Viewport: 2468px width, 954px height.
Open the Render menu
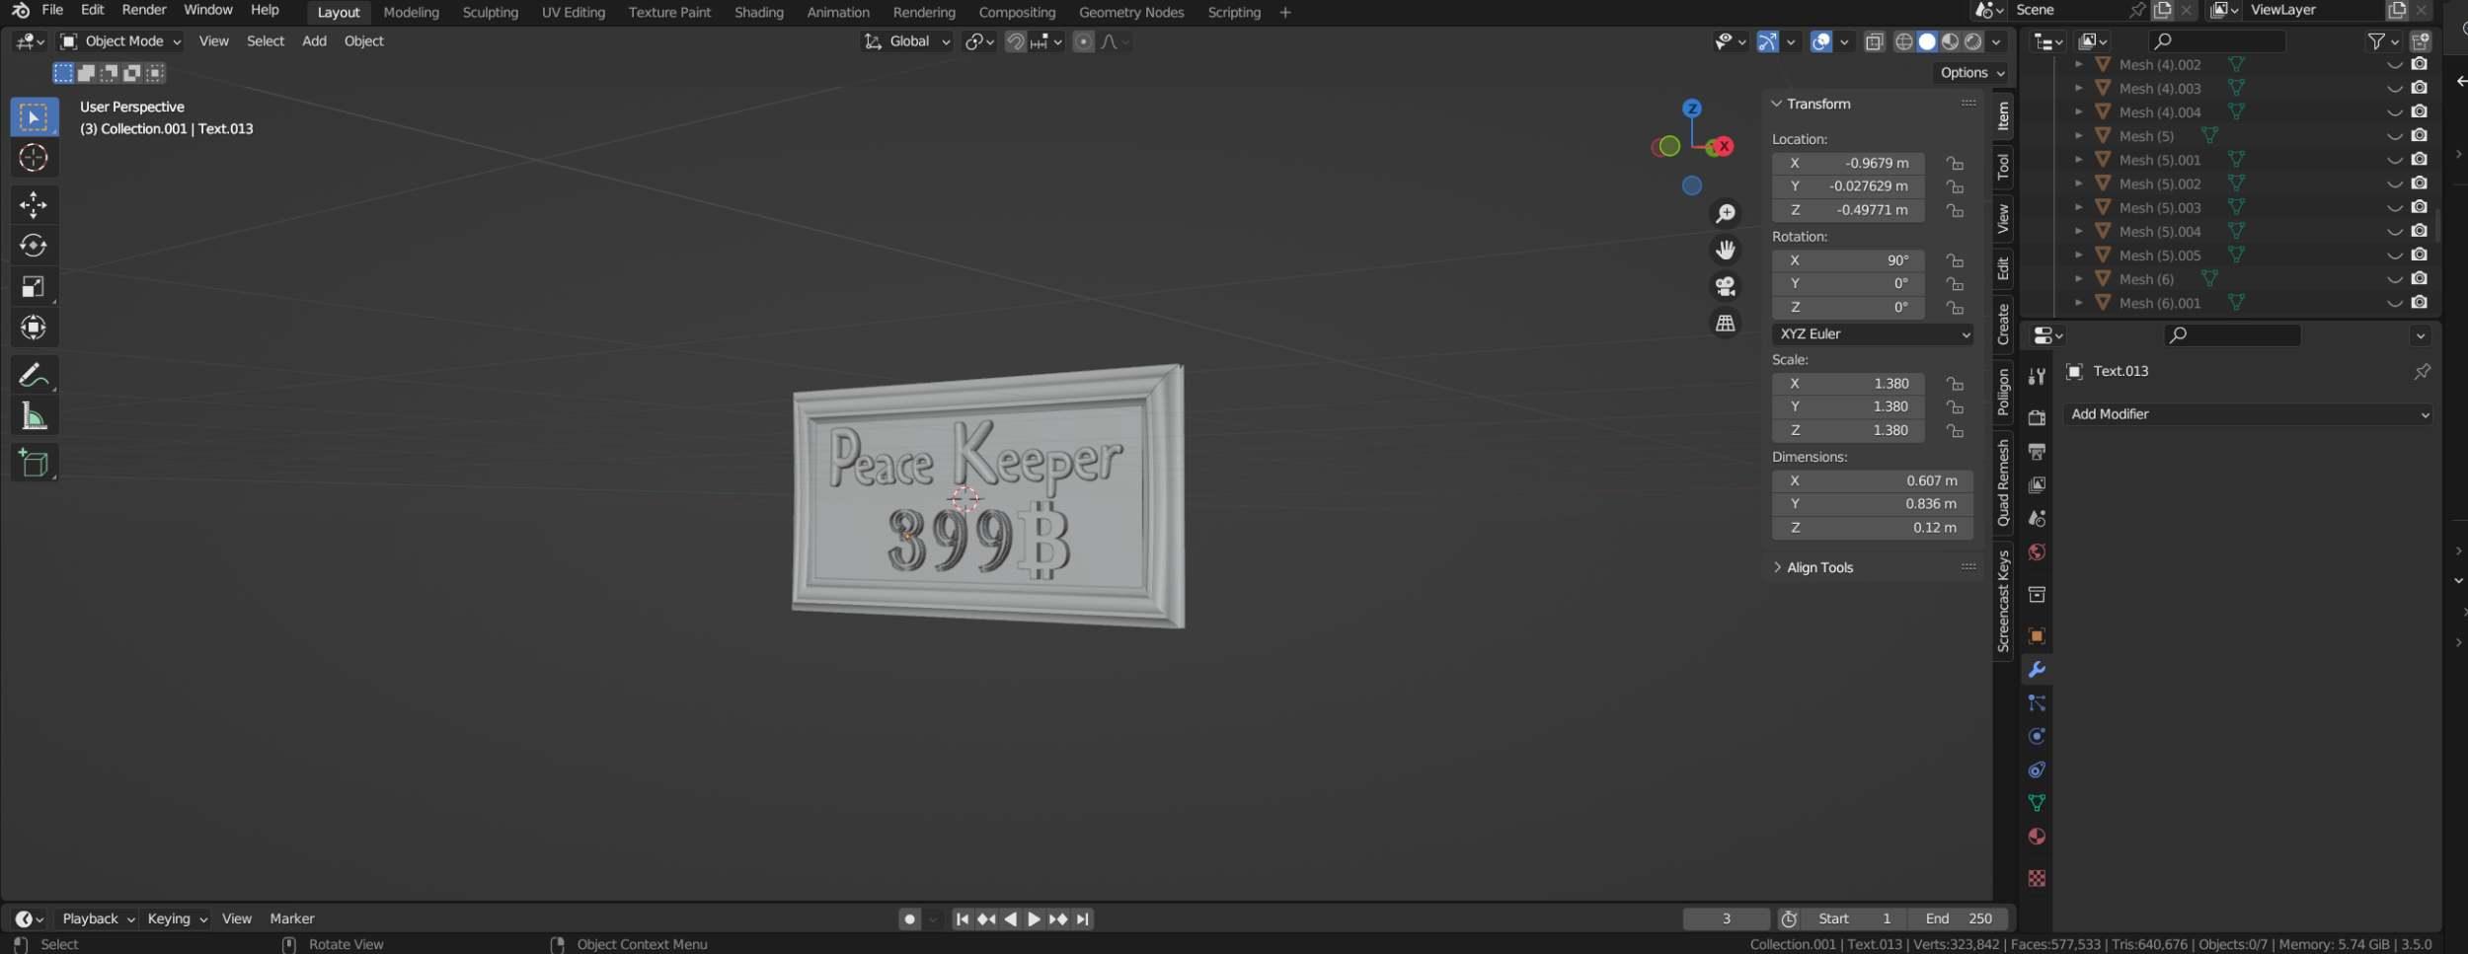coord(144,10)
